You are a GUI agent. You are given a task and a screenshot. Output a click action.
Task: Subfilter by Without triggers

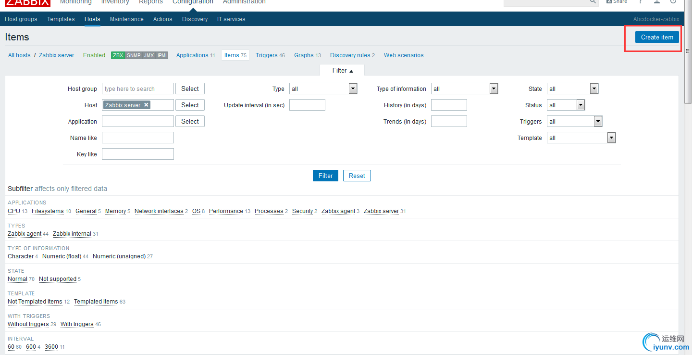pos(28,324)
